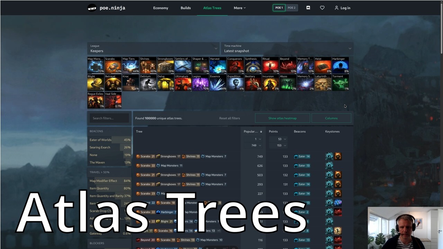Choose the Delirium atlas category tile

coord(148,83)
